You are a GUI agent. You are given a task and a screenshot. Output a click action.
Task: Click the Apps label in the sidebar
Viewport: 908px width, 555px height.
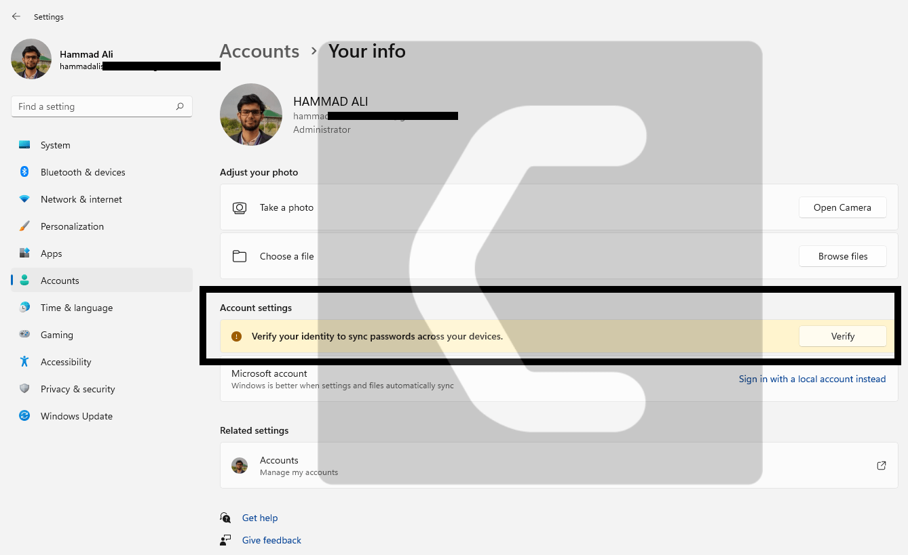click(51, 253)
